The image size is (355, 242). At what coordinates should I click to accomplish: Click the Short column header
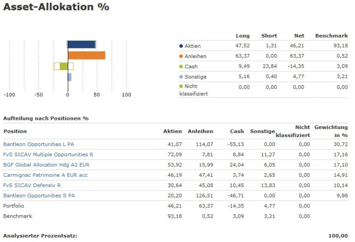coord(269,35)
